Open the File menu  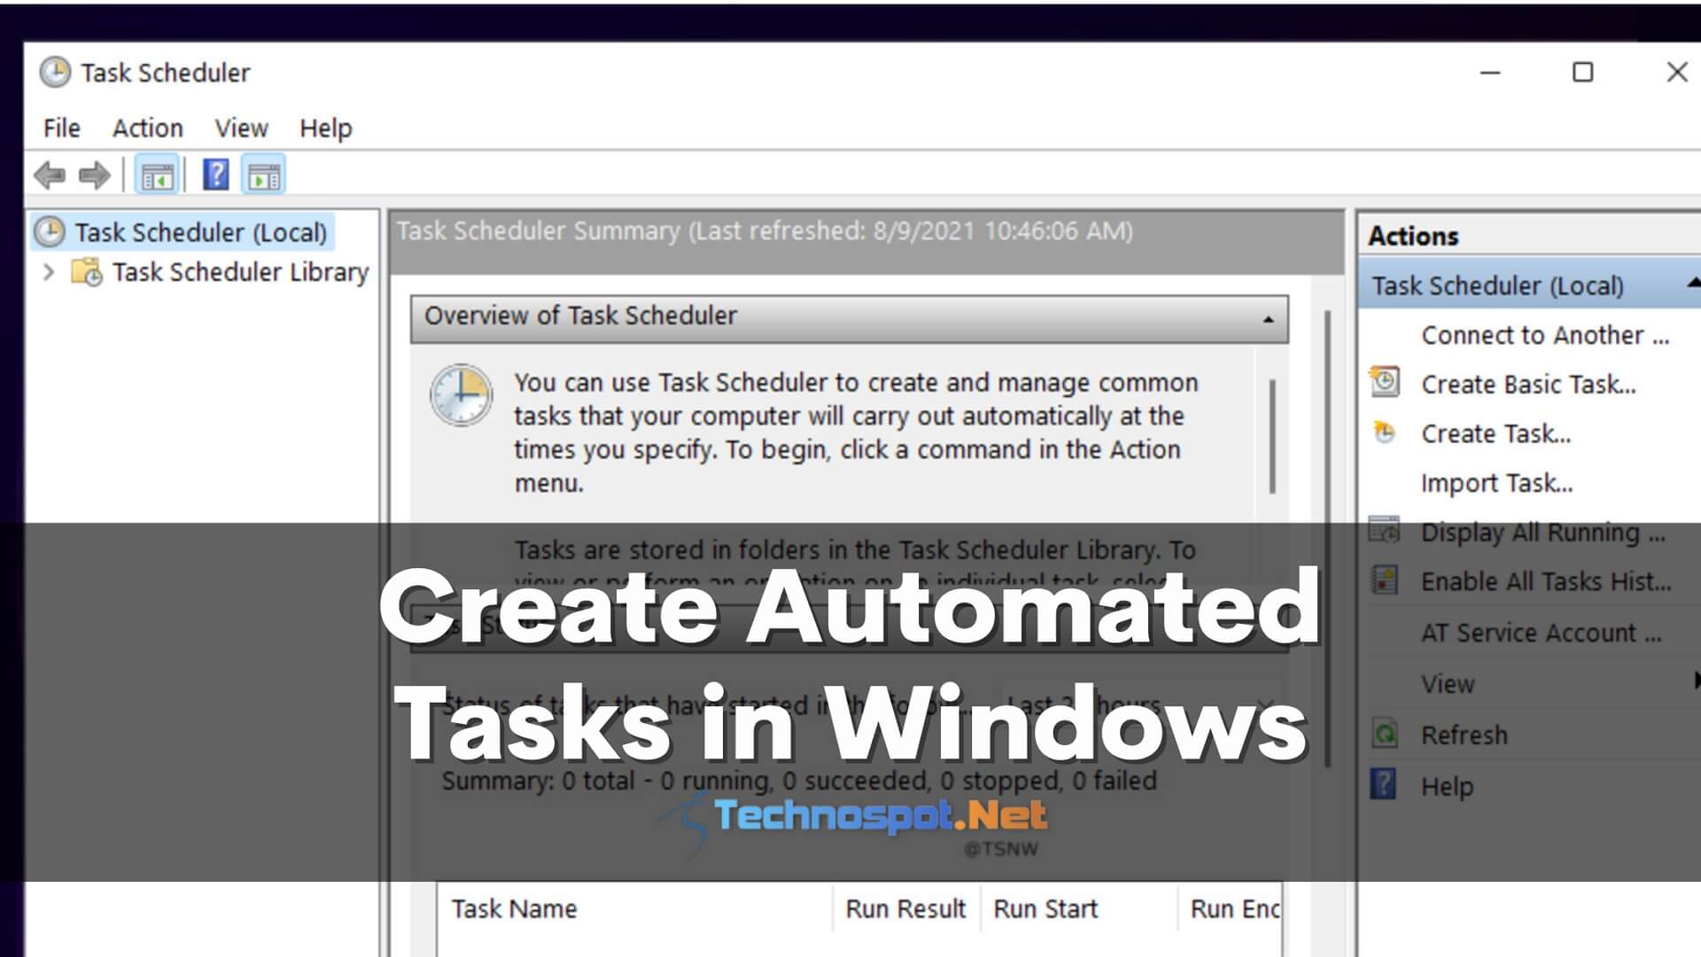pos(62,128)
